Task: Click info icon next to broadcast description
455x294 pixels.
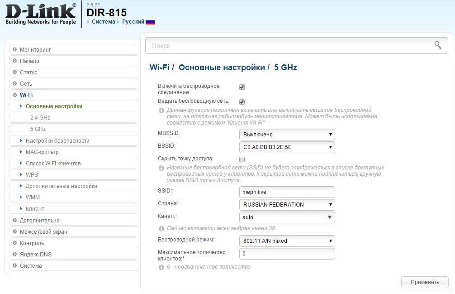Action: (161, 111)
